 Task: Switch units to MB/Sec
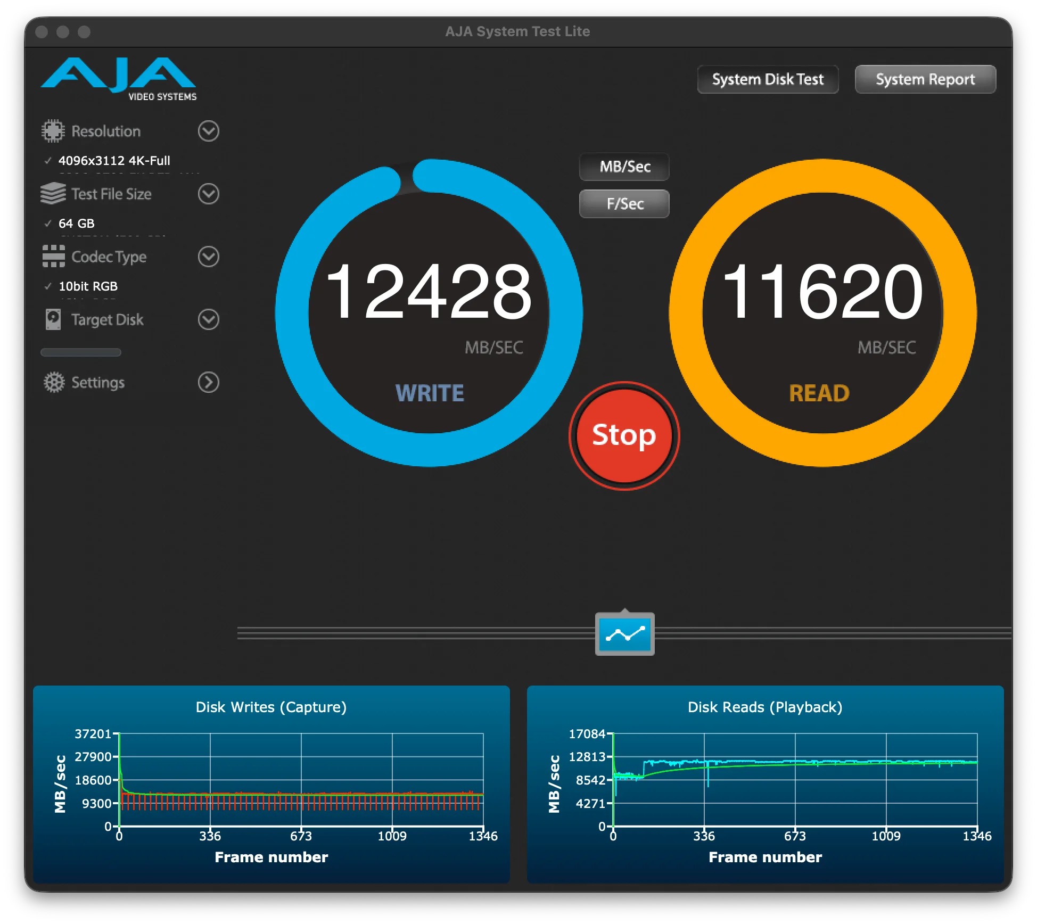624,167
